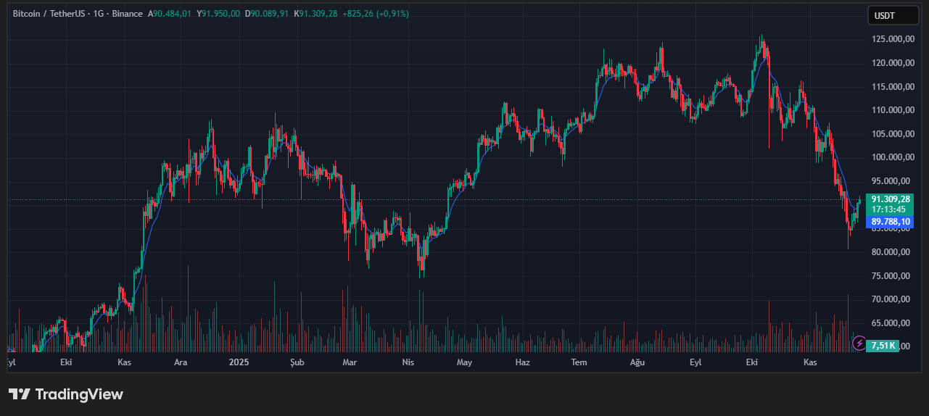
Task: Click the 100.000,00 price axis label
Action: (891, 157)
